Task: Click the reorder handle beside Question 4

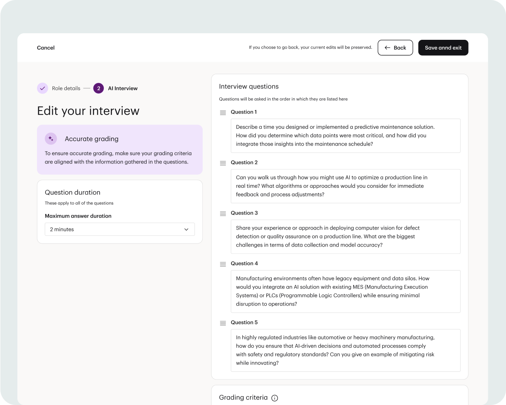Action: tap(223, 264)
